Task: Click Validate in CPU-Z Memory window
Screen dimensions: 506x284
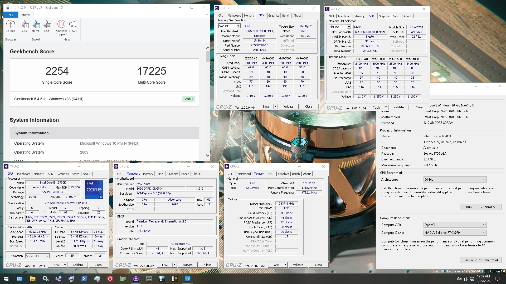Action: (298, 265)
